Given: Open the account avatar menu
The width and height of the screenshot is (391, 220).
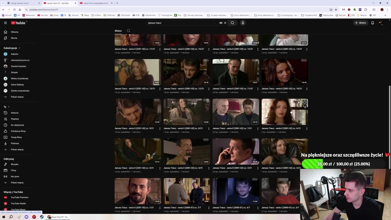Looking at the screenshot, I should point(381,23).
